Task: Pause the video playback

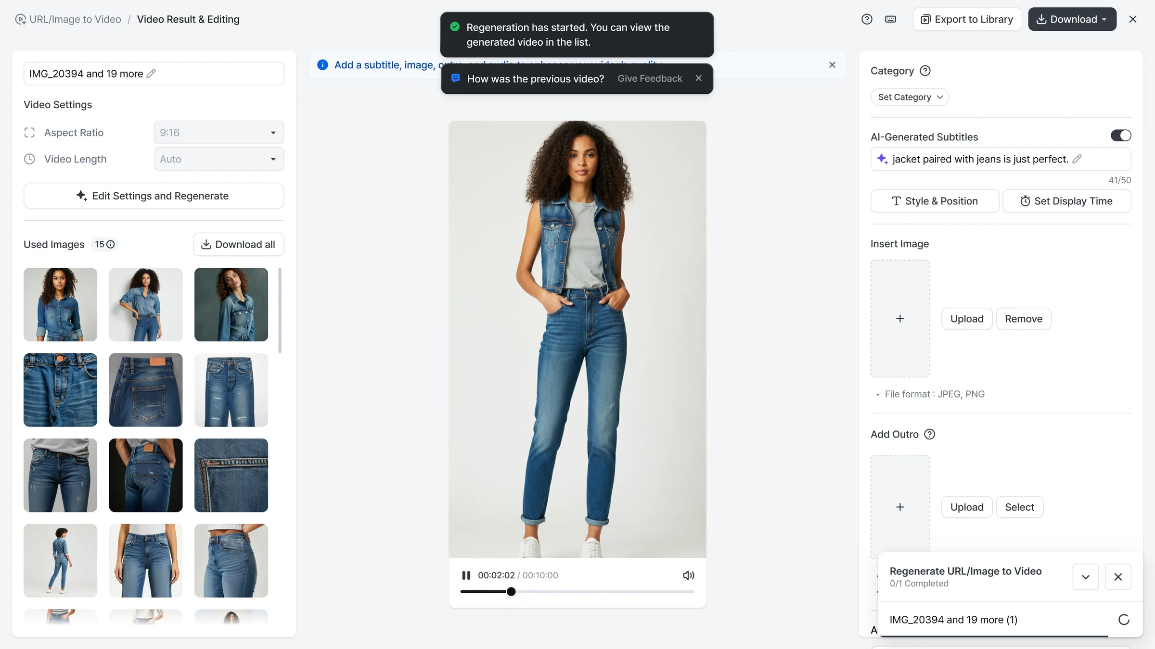Action: point(466,575)
